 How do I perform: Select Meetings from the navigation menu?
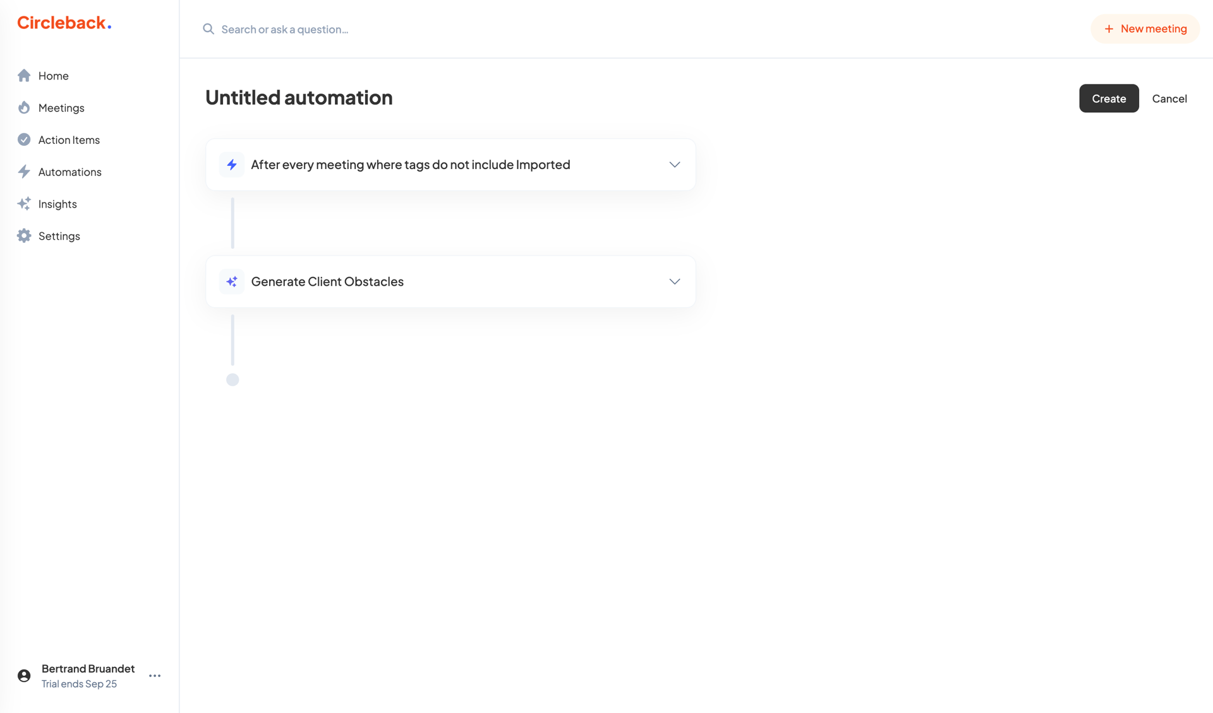point(61,107)
